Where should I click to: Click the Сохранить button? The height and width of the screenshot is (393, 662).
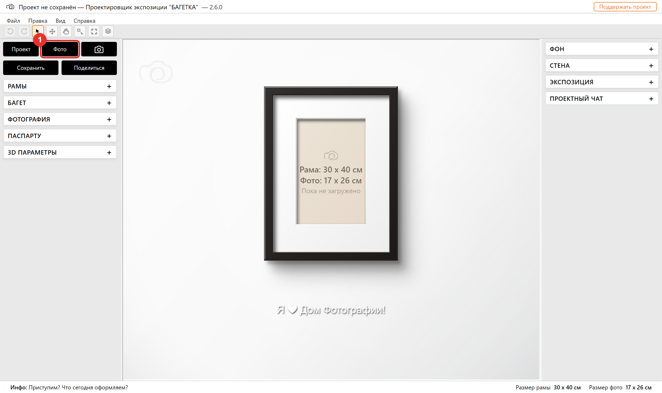coord(31,68)
